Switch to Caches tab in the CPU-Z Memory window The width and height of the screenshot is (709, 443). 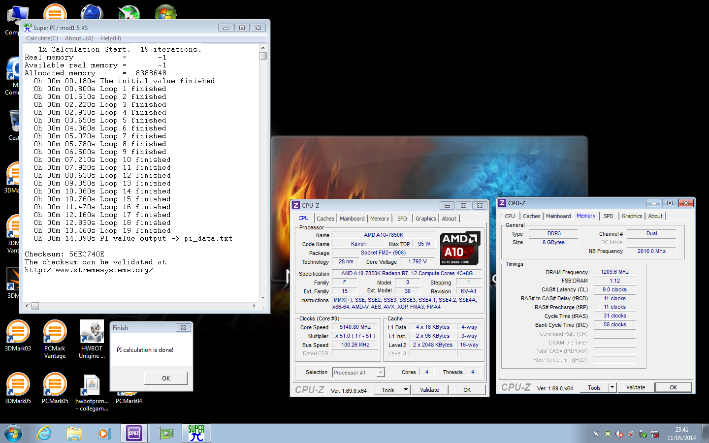click(x=532, y=216)
